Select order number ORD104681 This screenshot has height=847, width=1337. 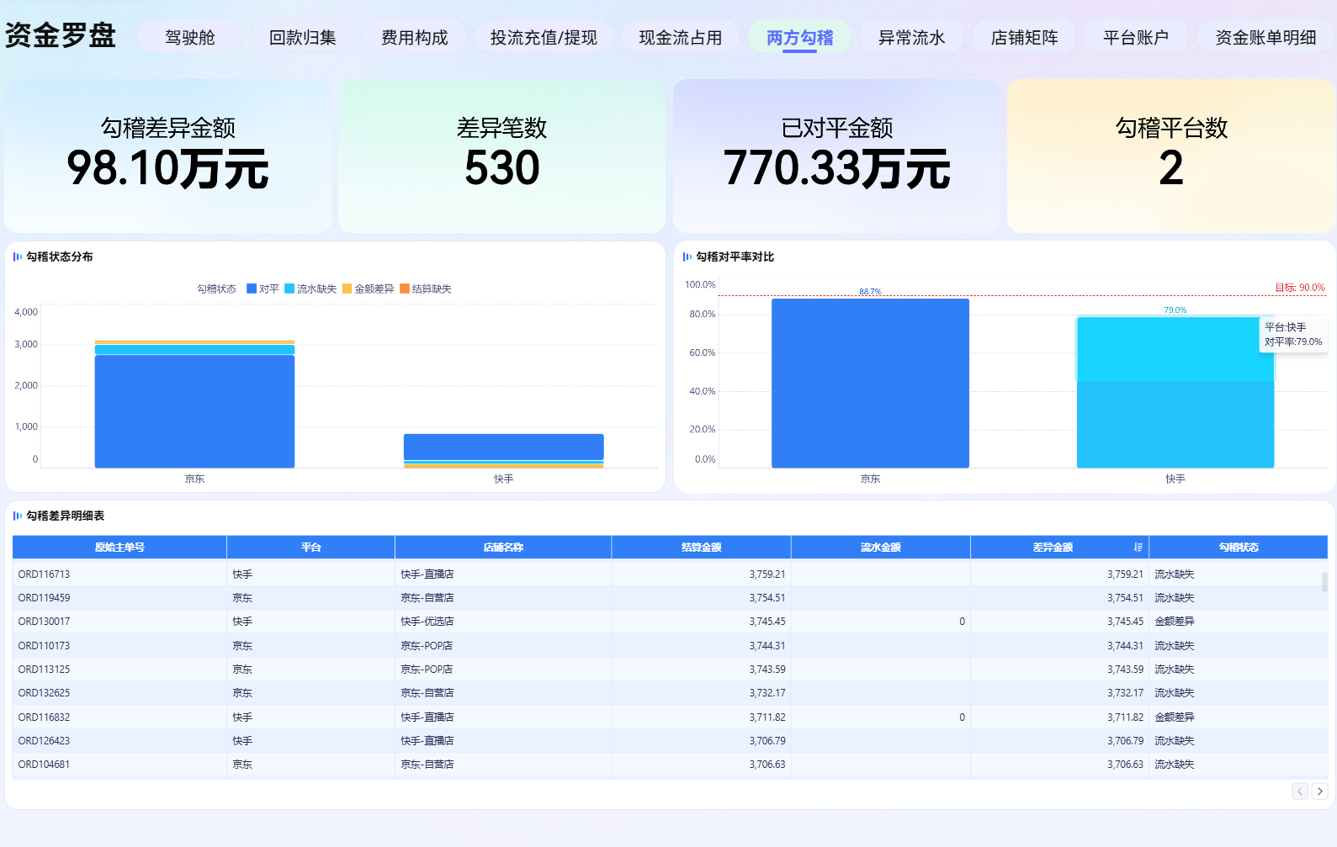pyautogui.click(x=44, y=765)
